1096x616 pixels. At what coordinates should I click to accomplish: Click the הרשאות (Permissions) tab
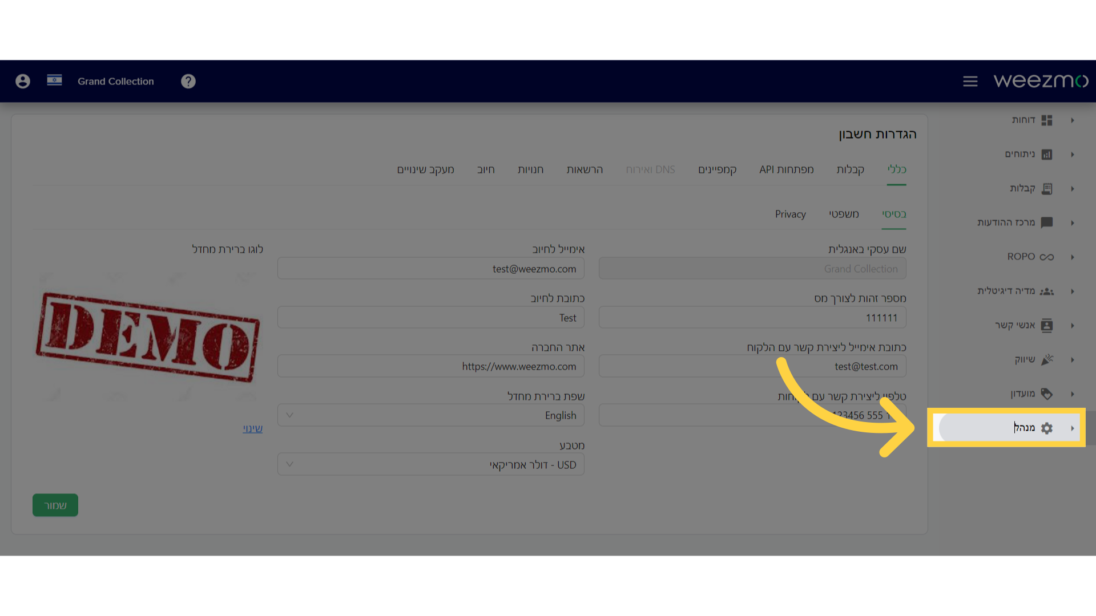coord(585,168)
